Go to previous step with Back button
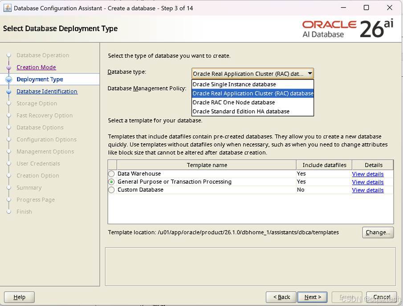This screenshot has height=306, width=403. click(x=281, y=297)
